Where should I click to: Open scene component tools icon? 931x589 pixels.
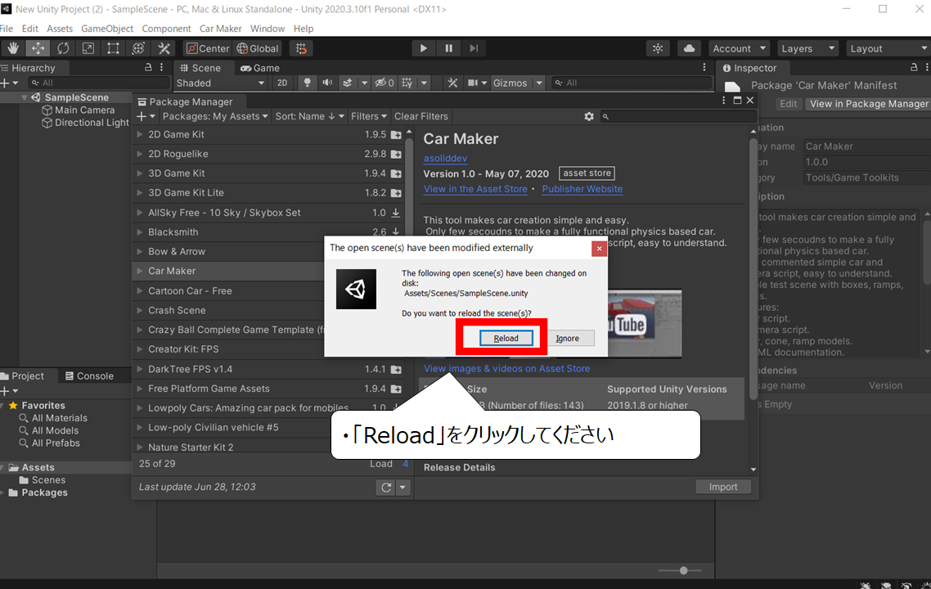coord(452,83)
